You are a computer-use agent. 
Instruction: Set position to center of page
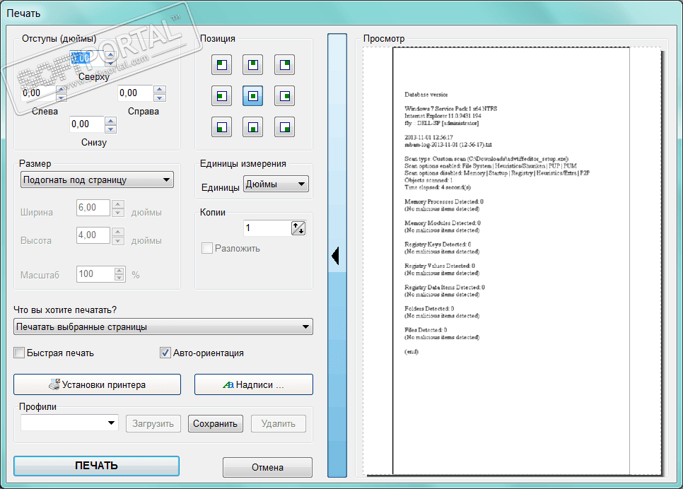(x=252, y=96)
